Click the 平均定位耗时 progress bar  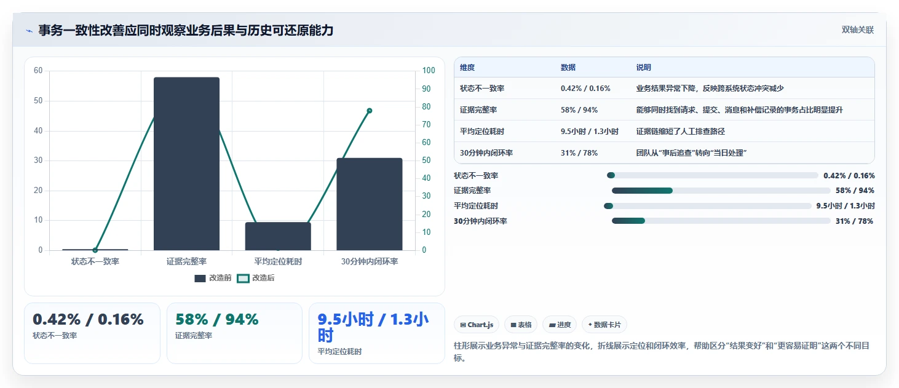point(708,206)
